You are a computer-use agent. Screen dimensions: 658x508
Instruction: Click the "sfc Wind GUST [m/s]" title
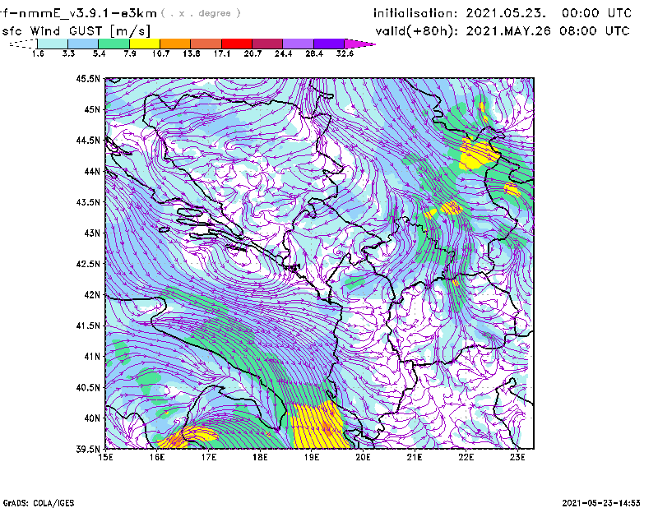point(76,31)
